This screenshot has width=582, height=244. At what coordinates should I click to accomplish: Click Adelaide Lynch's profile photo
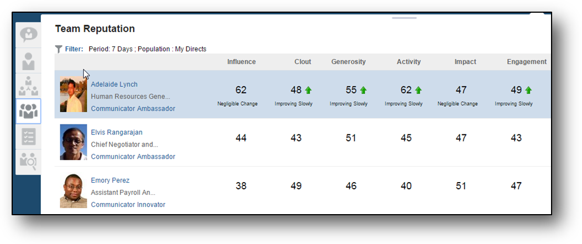(x=74, y=95)
